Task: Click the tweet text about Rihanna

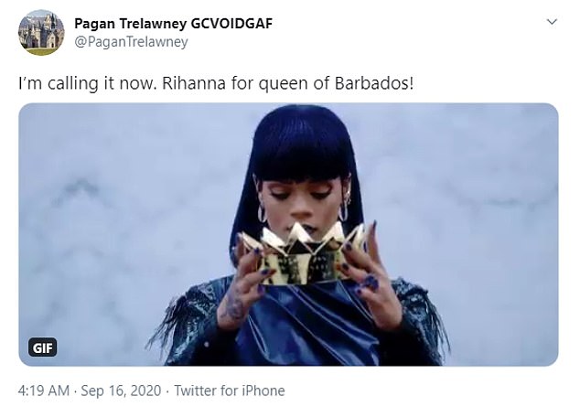Action: coord(216,83)
